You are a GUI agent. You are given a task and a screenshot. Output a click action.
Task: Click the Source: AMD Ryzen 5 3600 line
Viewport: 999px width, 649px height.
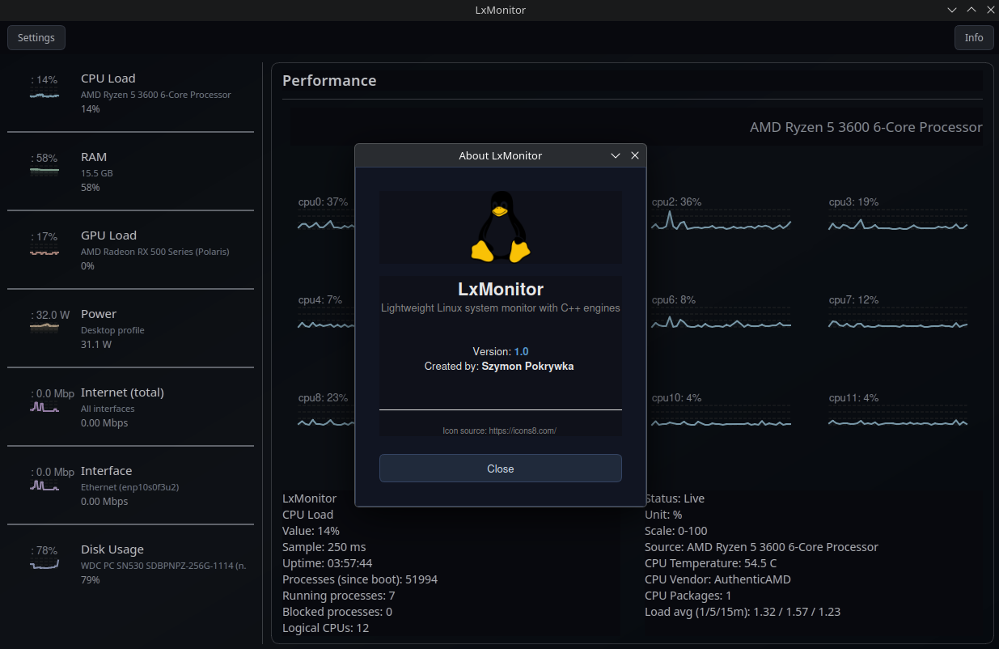[x=761, y=547]
